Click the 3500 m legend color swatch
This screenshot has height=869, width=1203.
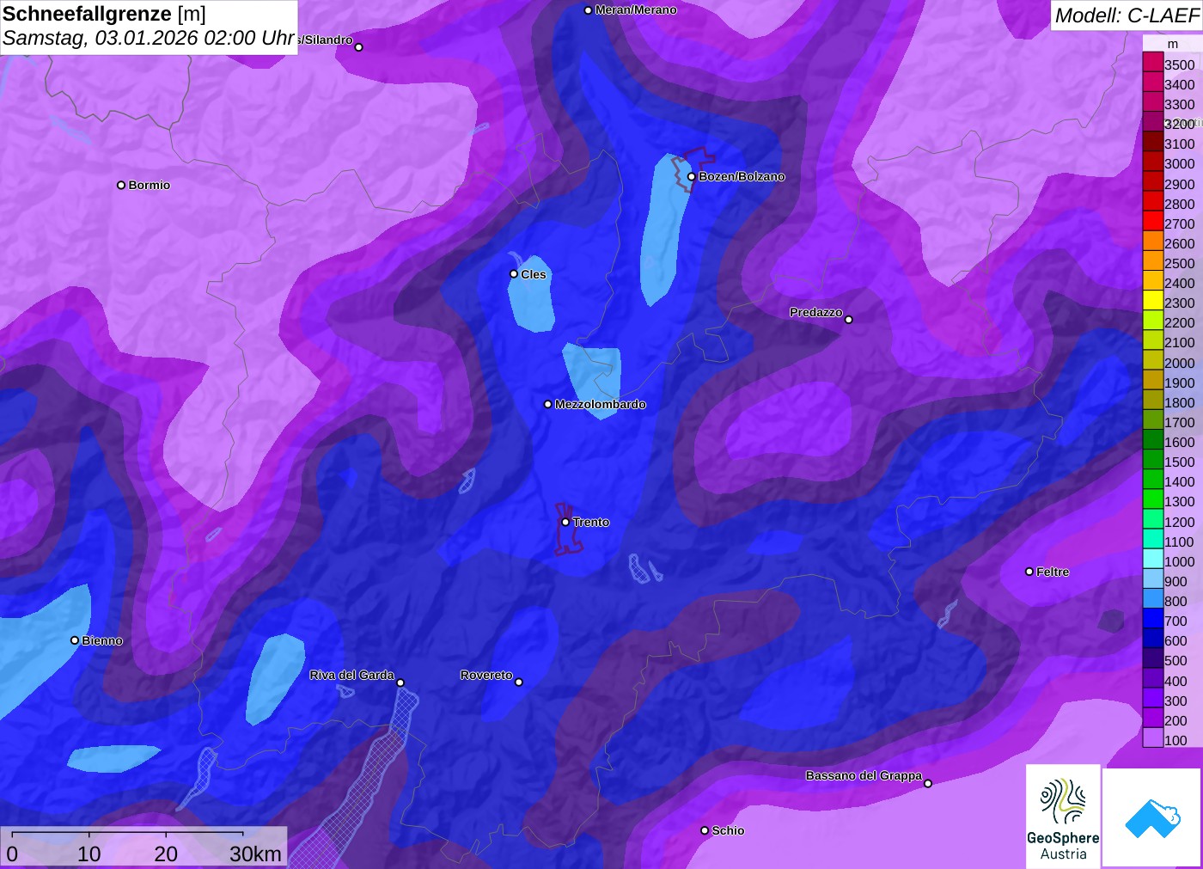click(x=1153, y=64)
